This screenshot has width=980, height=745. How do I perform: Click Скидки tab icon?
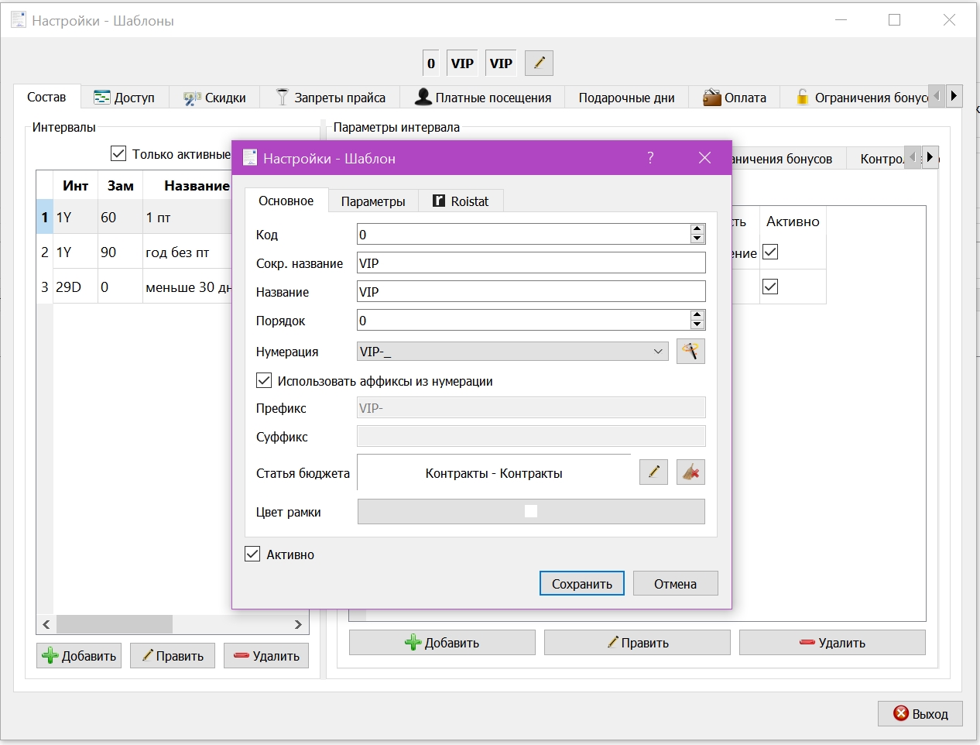(192, 98)
